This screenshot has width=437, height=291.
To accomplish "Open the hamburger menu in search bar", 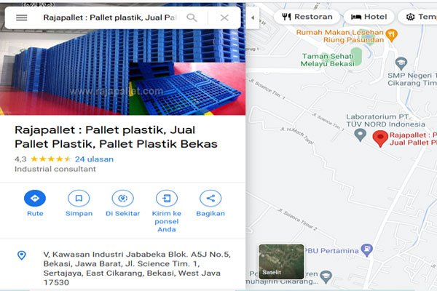I will pyautogui.click(x=21, y=17).
